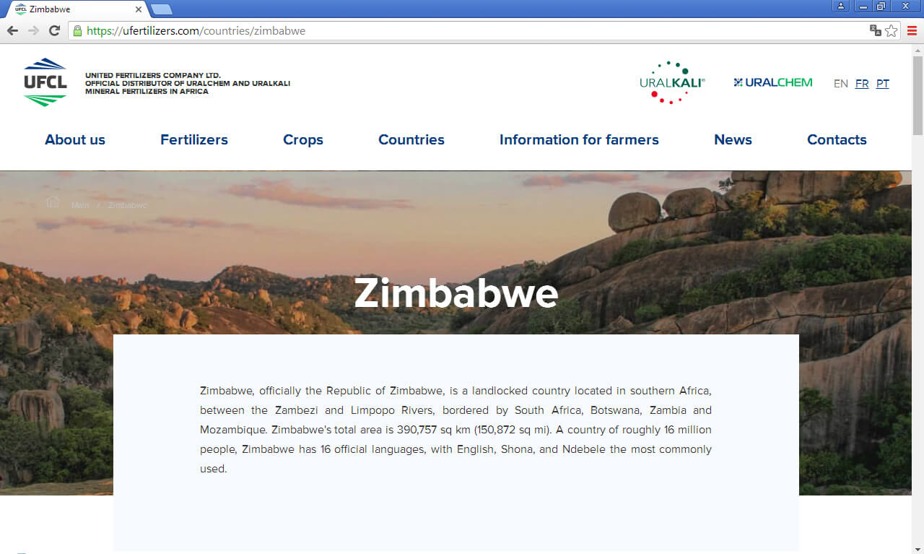The image size is (924, 554).
Task: Click the URL address bar field
Action: click(x=469, y=30)
